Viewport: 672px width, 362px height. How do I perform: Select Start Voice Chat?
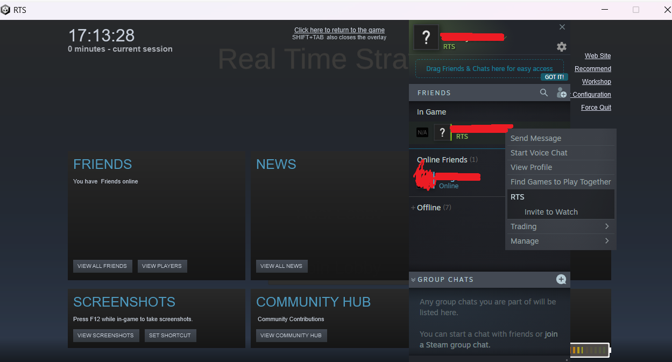[x=561, y=153]
